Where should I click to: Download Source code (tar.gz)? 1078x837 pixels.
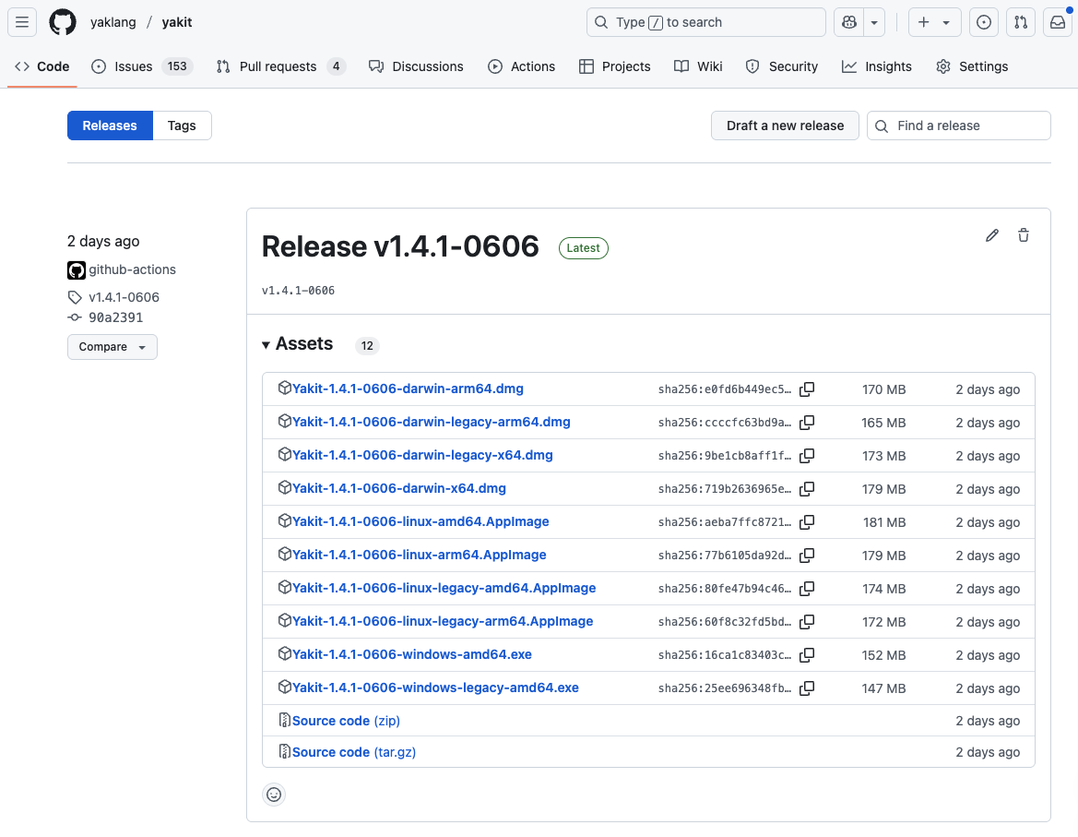tap(354, 752)
